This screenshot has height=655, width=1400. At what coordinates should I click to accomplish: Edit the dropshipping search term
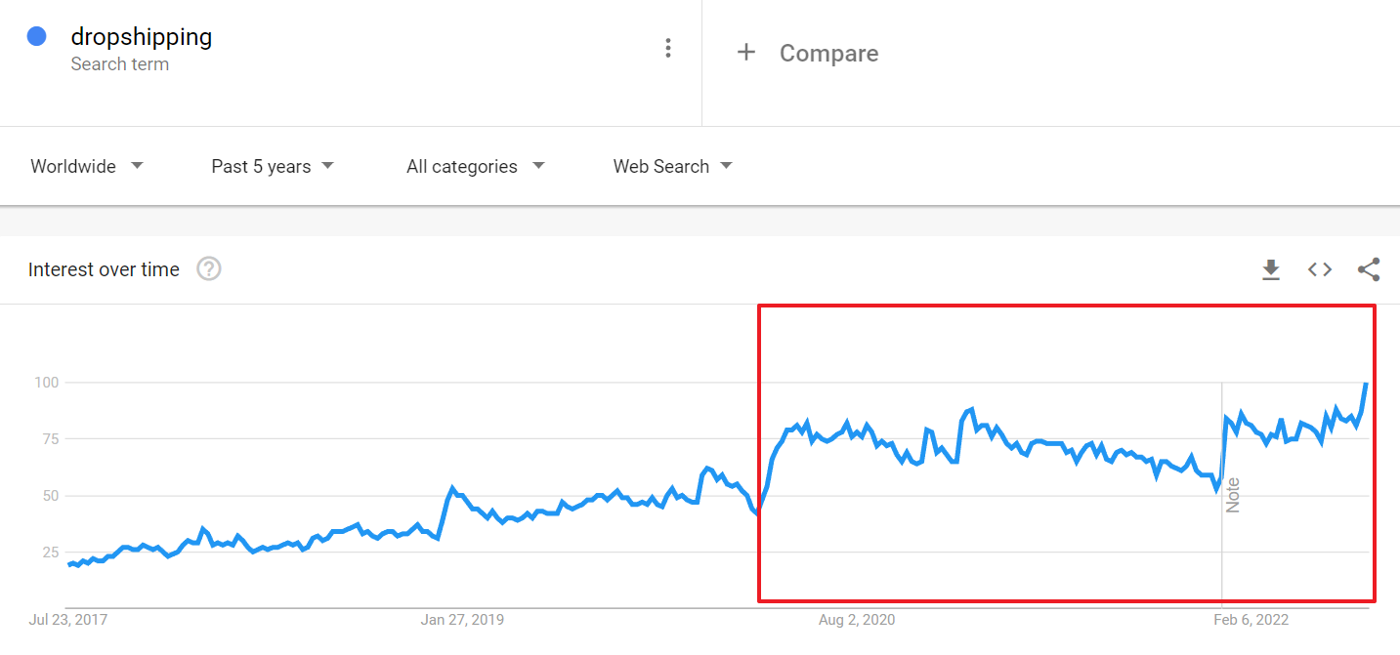point(142,37)
